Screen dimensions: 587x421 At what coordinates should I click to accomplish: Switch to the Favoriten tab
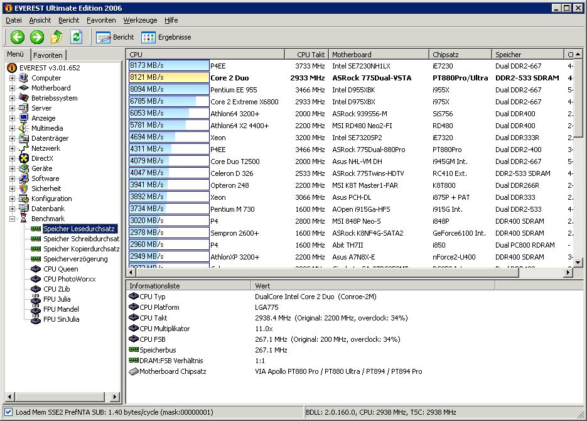pos(48,55)
